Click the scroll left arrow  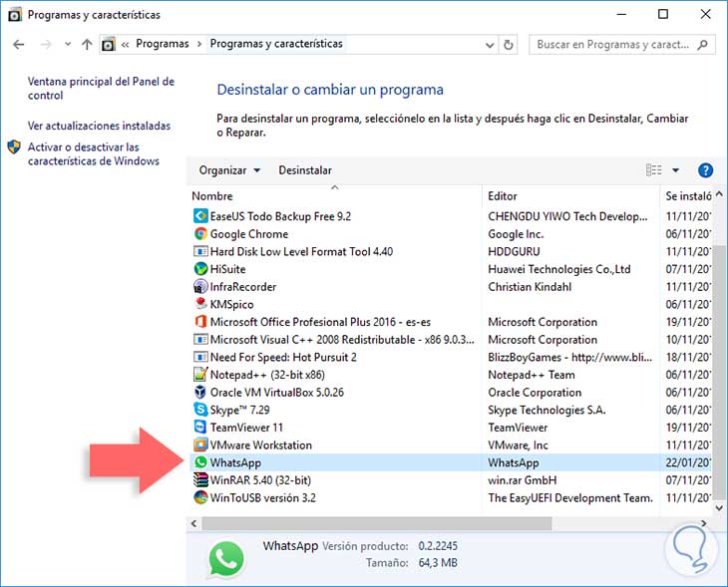[x=194, y=523]
